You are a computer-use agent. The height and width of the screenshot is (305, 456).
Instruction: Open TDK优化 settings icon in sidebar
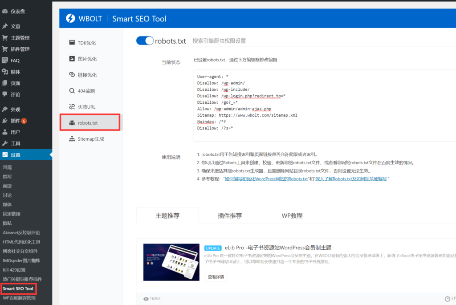point(72,43)
